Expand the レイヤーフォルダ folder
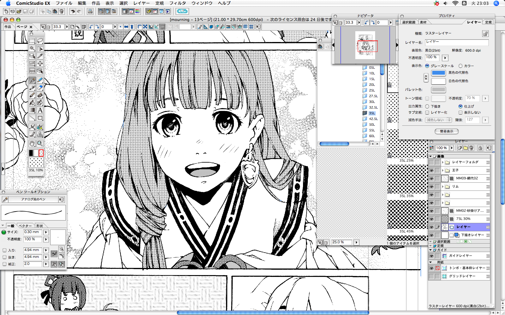This screenshot has width=505, height=315. point(443,162)
